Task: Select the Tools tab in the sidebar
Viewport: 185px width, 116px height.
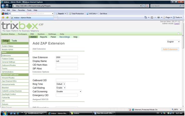Action: (x=14, y=41)
